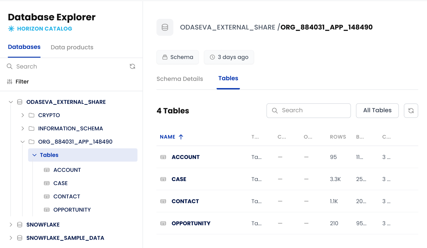Go to ODASEVA_EXTERNAL_SHARE in the breadcrumb
The height and width of the screenshot is (248, 427).
pos(228,27)
